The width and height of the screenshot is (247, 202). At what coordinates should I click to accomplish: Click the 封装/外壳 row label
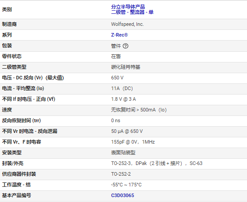[x=13, y=163]
